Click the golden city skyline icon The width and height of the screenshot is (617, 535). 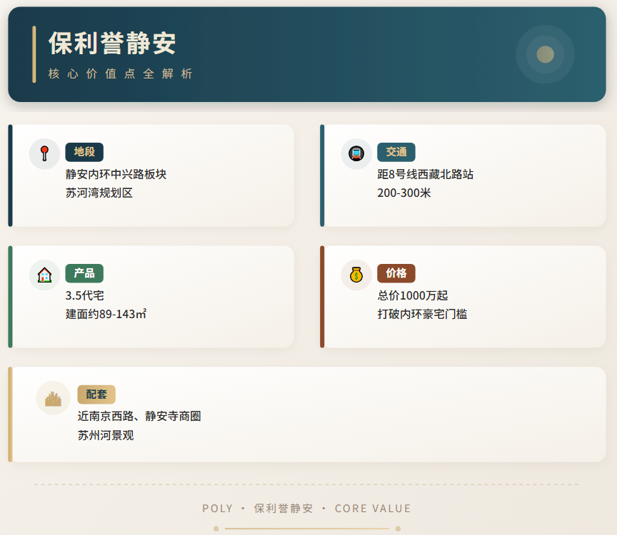[x=53, y=399]
